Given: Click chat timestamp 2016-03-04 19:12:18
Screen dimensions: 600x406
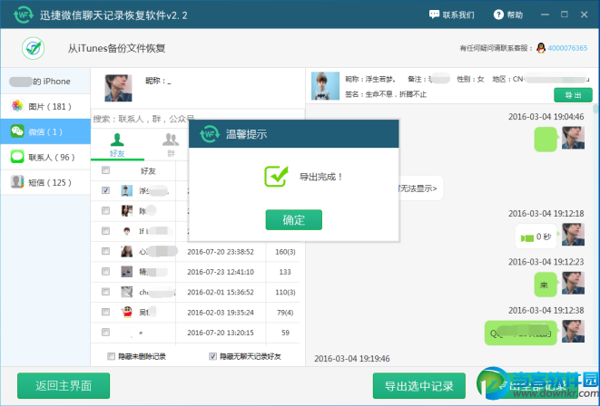Looking at the screenshot, I should [x=546, y=214].
